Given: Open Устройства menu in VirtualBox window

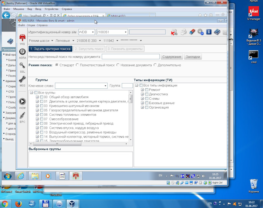Looking at the screenshot, I should [51, 9].
